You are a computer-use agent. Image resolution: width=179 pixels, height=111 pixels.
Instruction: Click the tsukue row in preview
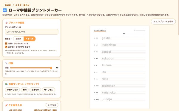click(x=120, y=65)
